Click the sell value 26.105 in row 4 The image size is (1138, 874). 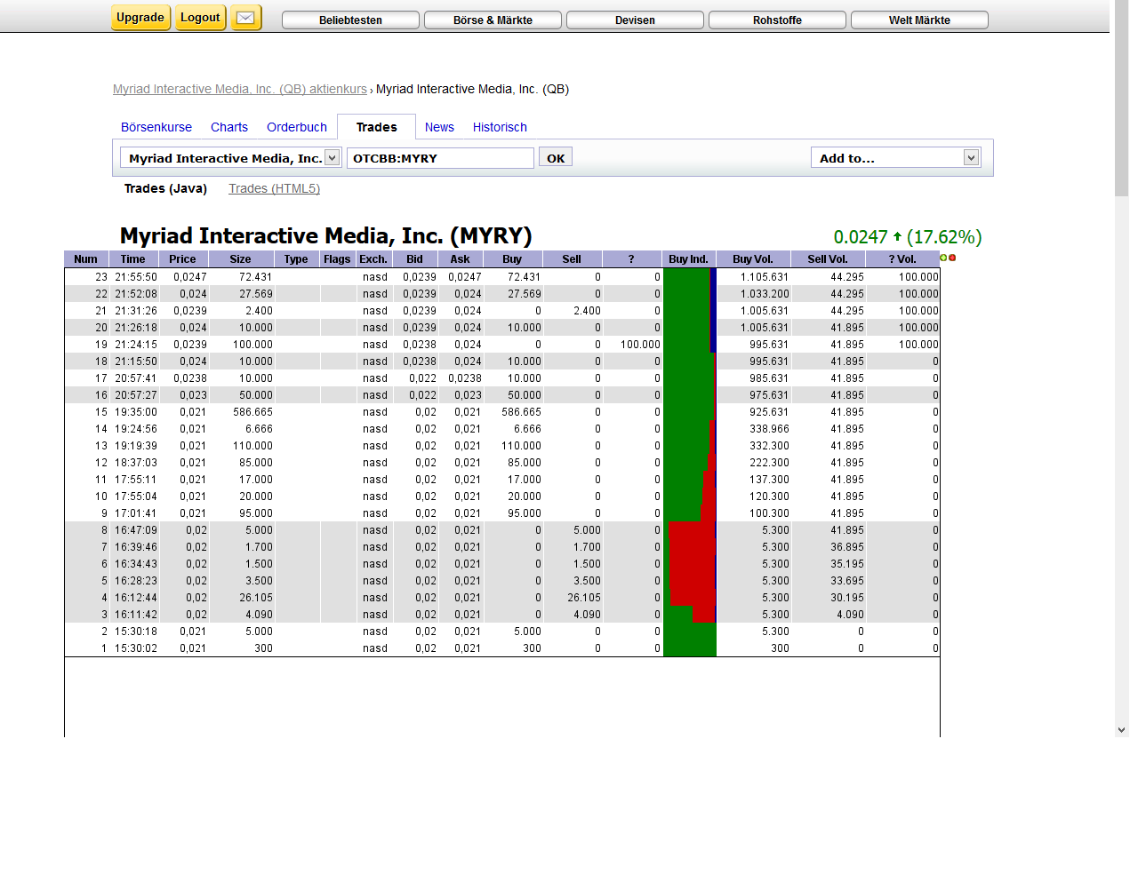(x=584, y=598)
